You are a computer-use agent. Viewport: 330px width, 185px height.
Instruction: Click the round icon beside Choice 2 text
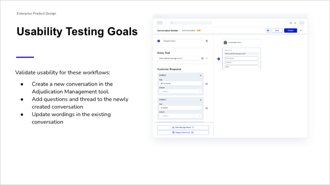206,108
